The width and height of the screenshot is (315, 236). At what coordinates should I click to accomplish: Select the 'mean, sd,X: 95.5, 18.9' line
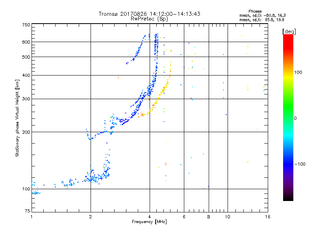pyautogui.click(x=262, y=20)
